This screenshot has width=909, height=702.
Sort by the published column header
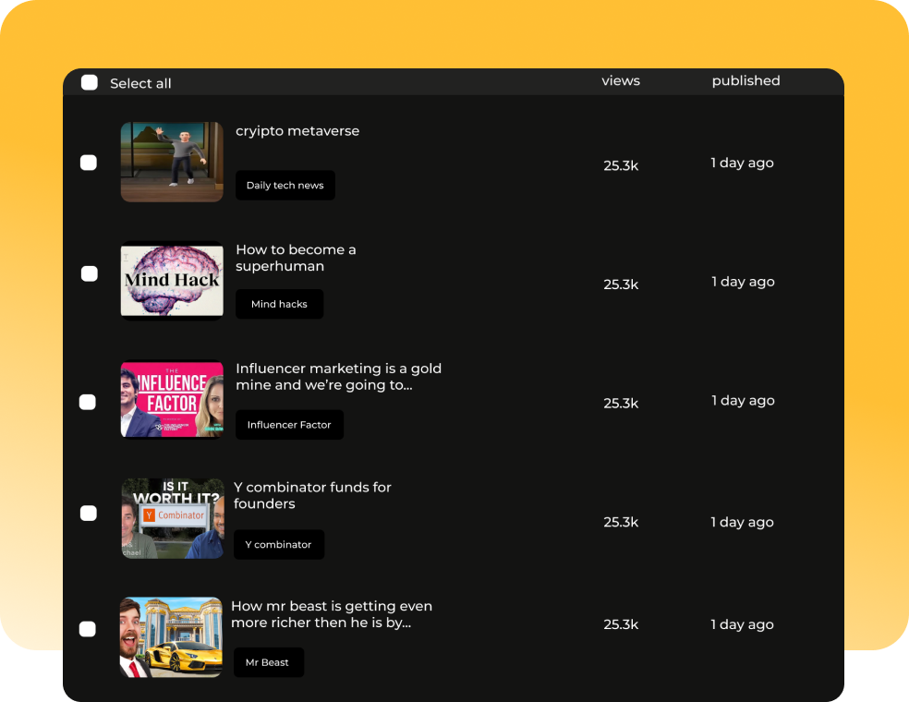(745, 81)
